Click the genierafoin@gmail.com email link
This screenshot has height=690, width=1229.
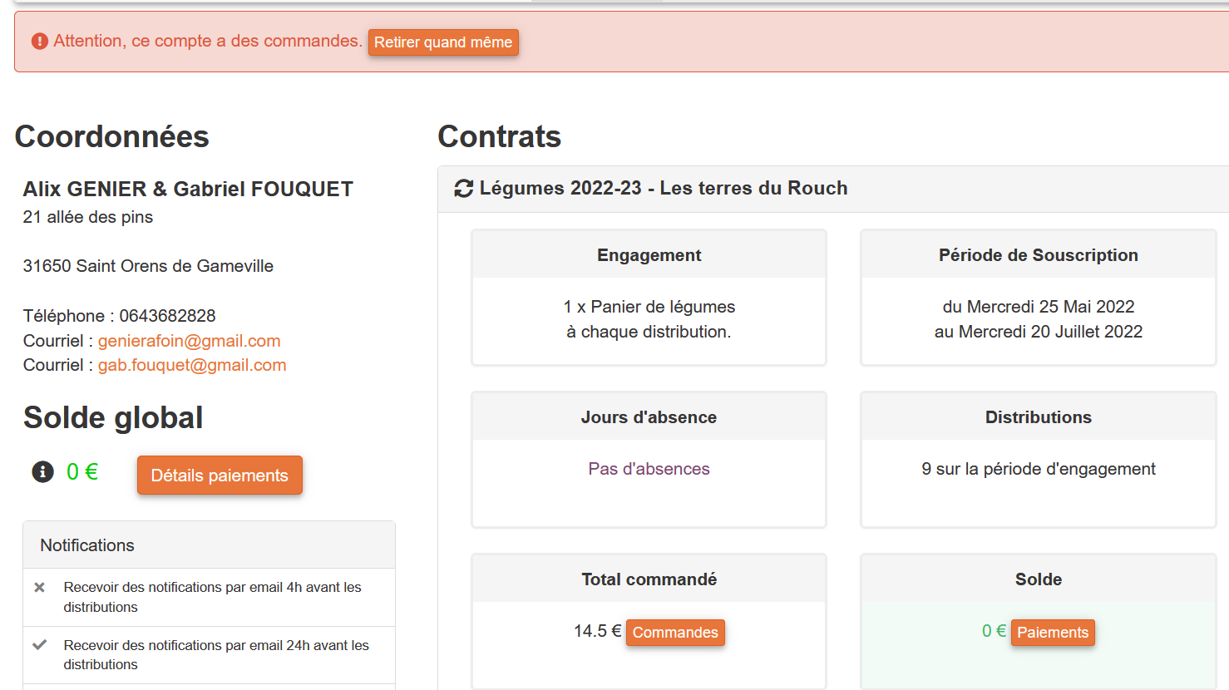(x=189, y=341)
